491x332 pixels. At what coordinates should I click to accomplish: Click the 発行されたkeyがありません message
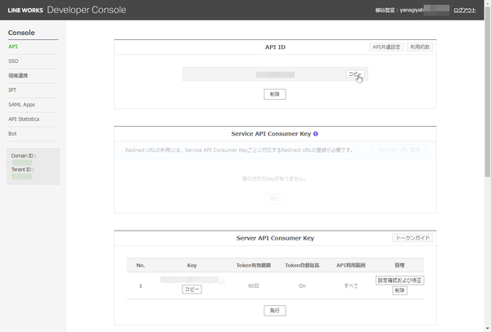tap(274, 179)
